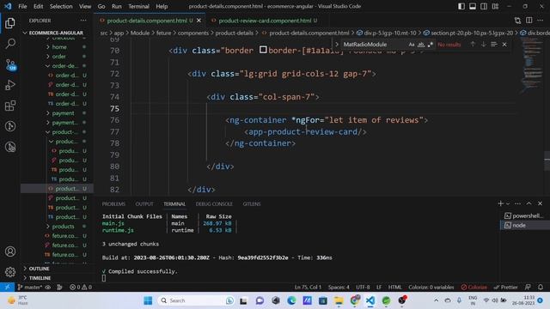Expand the TIMELINE section
Image resolution: width=550 pixels, height=309 pixels.
coord(40,278)
